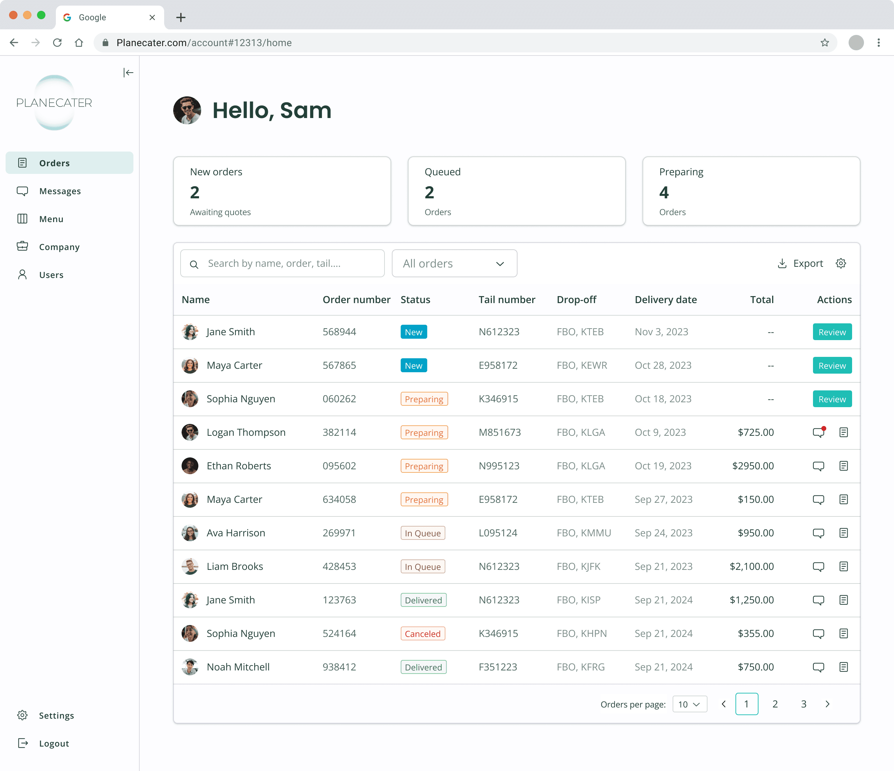
Task: Click the Logout link in the sidebar
Action: click(53, 743)
